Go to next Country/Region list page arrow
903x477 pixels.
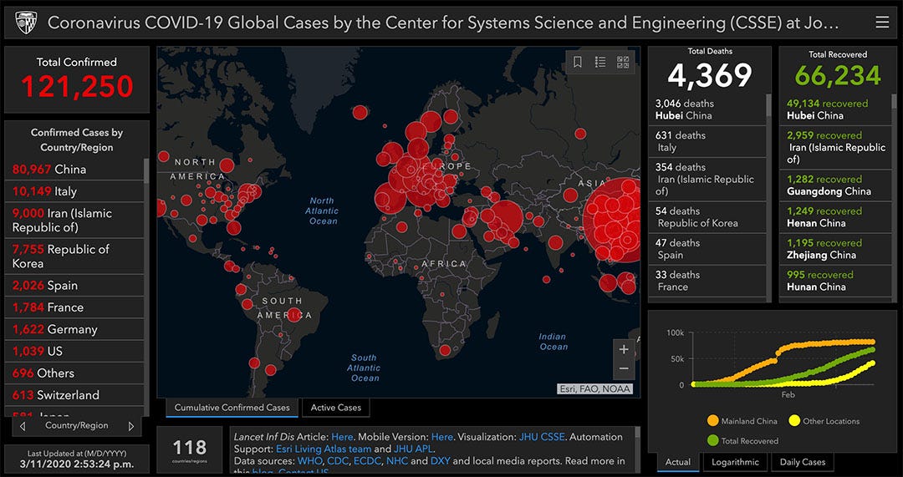131,426
